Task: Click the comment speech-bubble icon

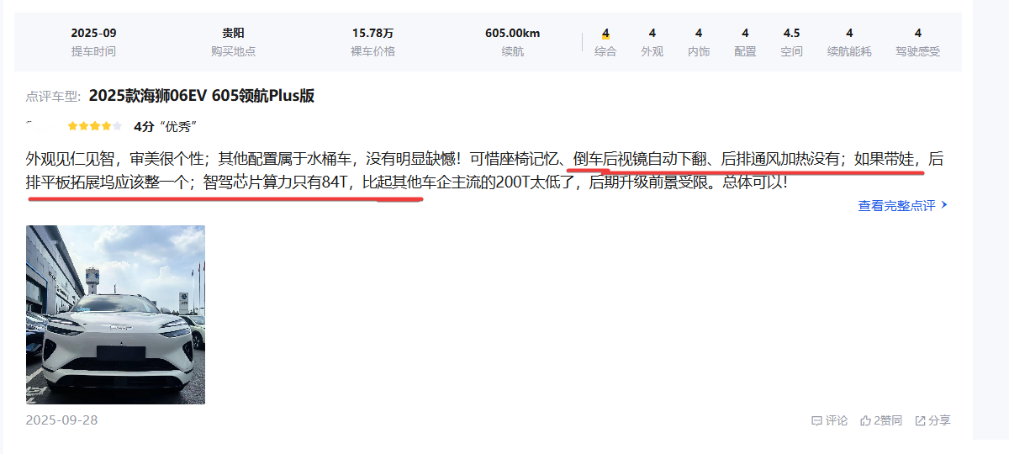Action: click(x=816, y=420)
